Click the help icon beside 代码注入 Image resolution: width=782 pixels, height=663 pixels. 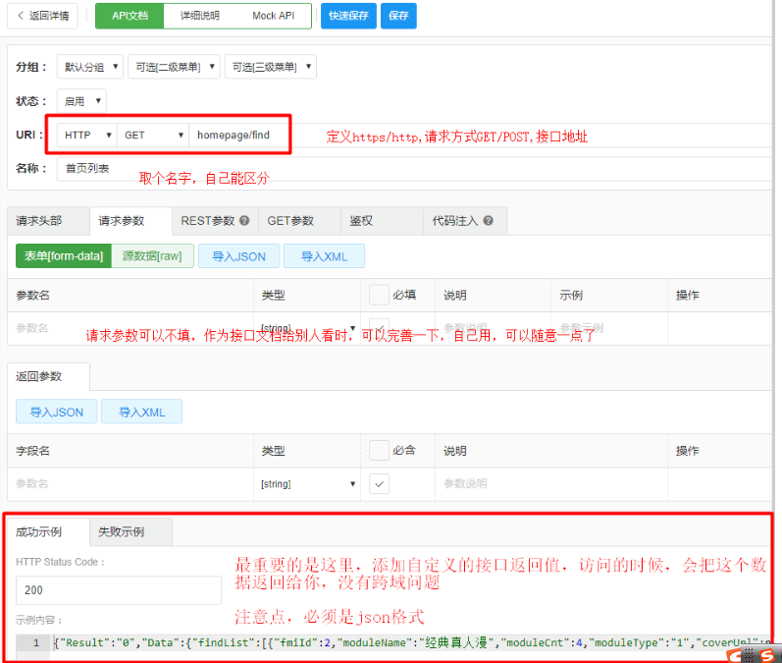pos(489,220)
